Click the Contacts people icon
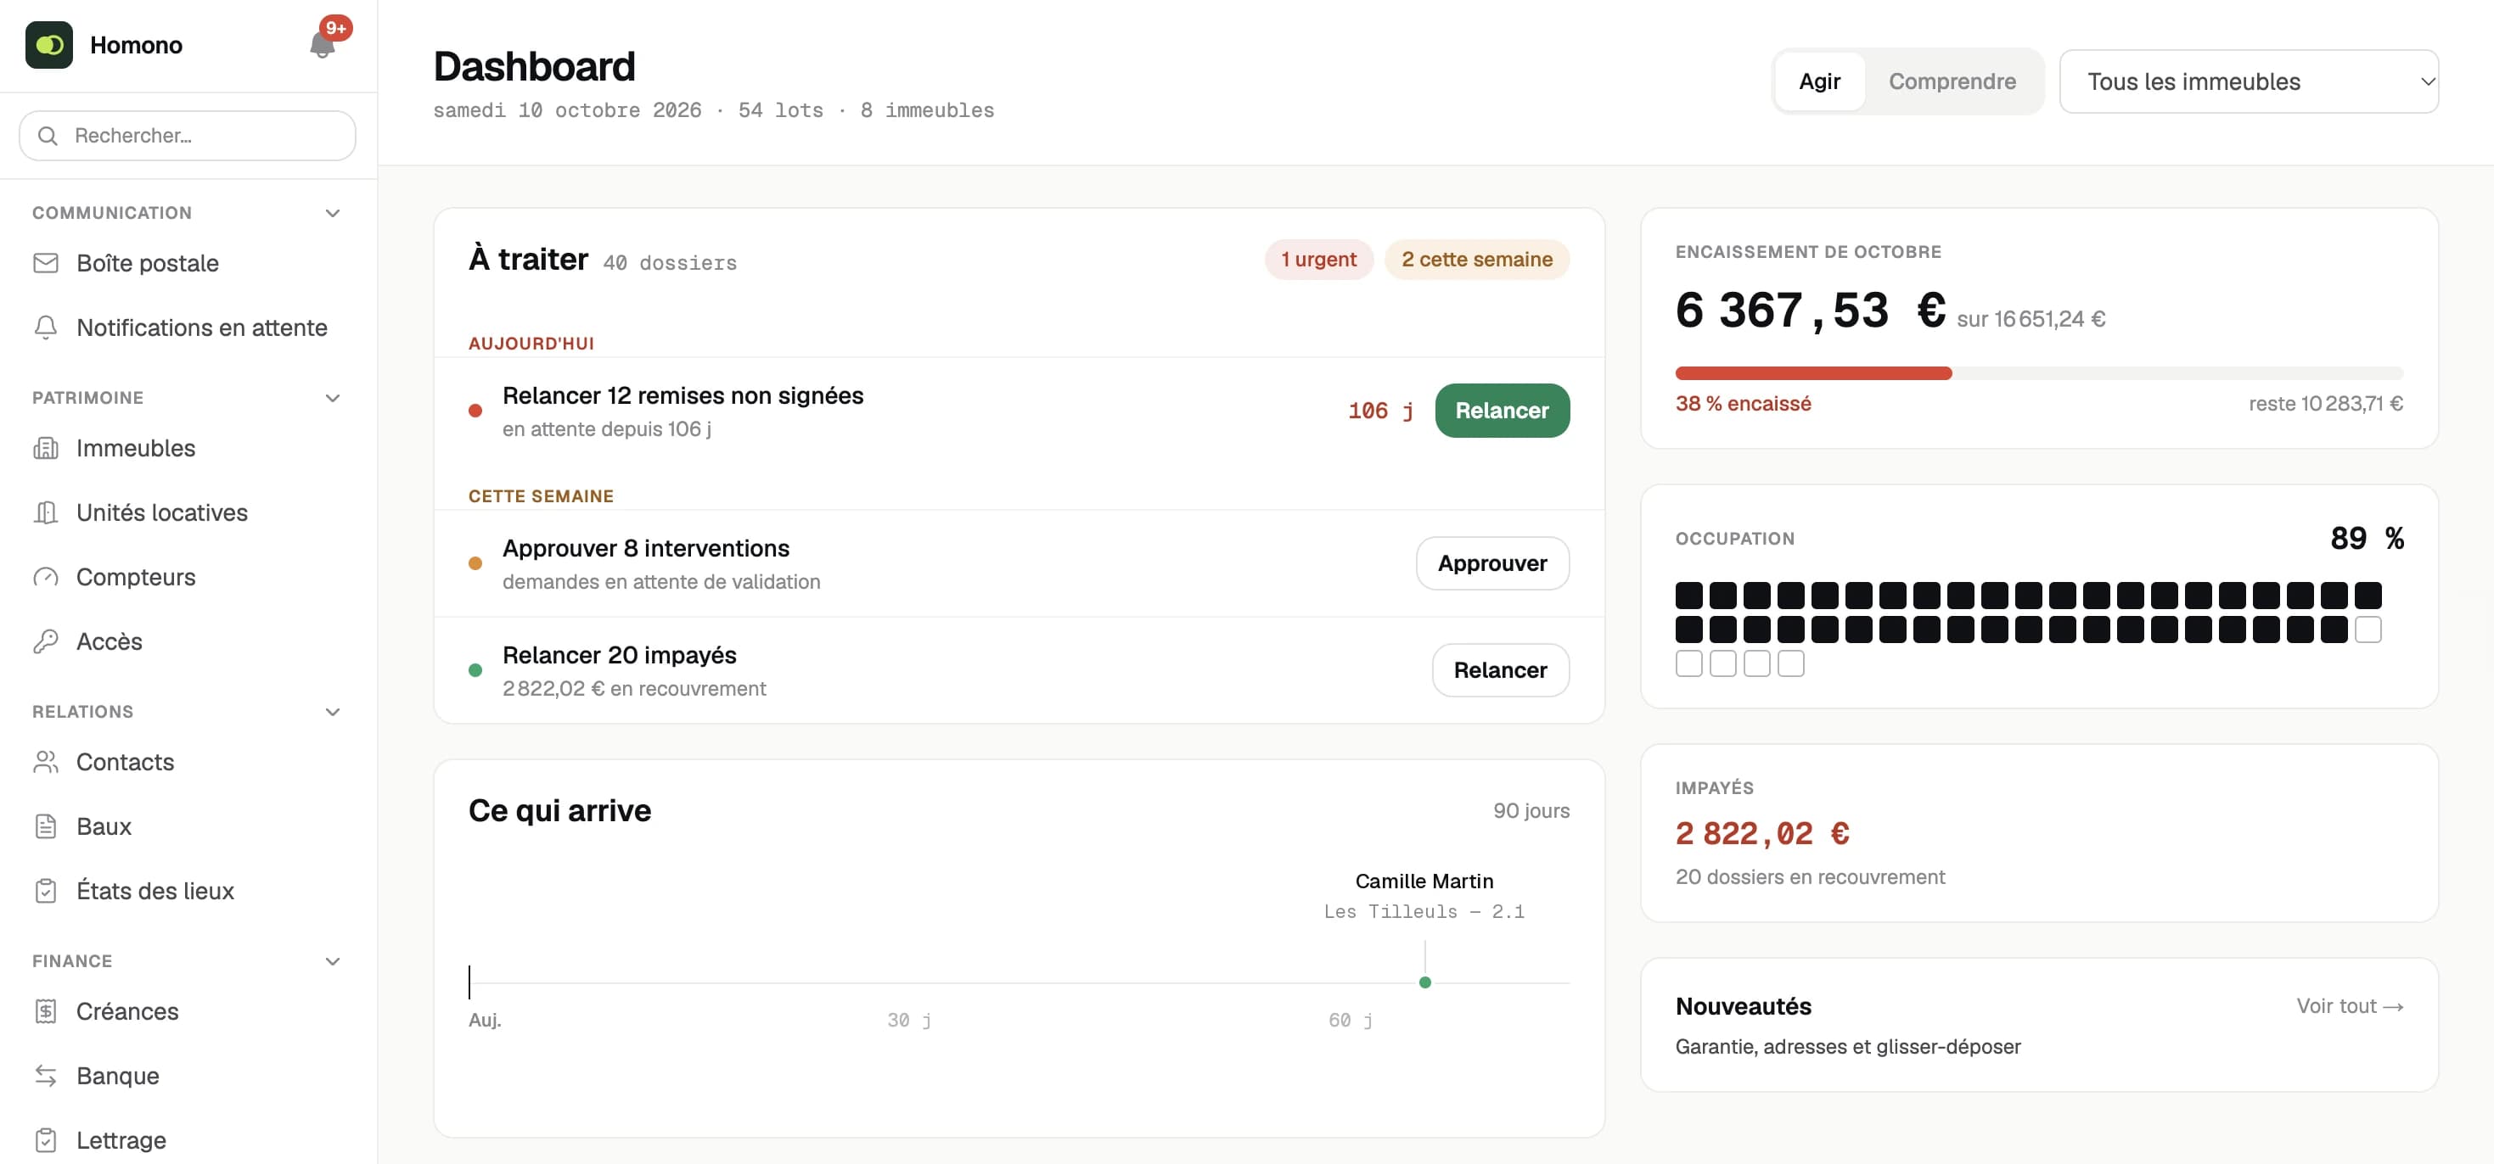 click(x=46, y=762)
